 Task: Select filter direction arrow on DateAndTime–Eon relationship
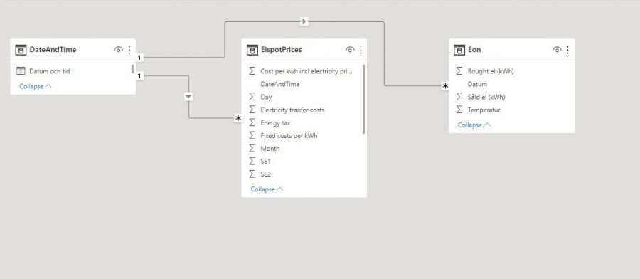click(304, 21)
